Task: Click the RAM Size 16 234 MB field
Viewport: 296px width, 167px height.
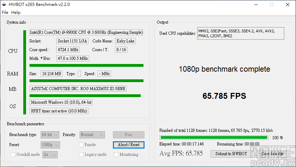Action: (51, 74)
